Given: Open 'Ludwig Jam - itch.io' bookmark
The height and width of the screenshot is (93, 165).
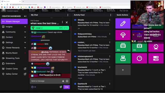Looking at the screenshot, I should [80, 7].
